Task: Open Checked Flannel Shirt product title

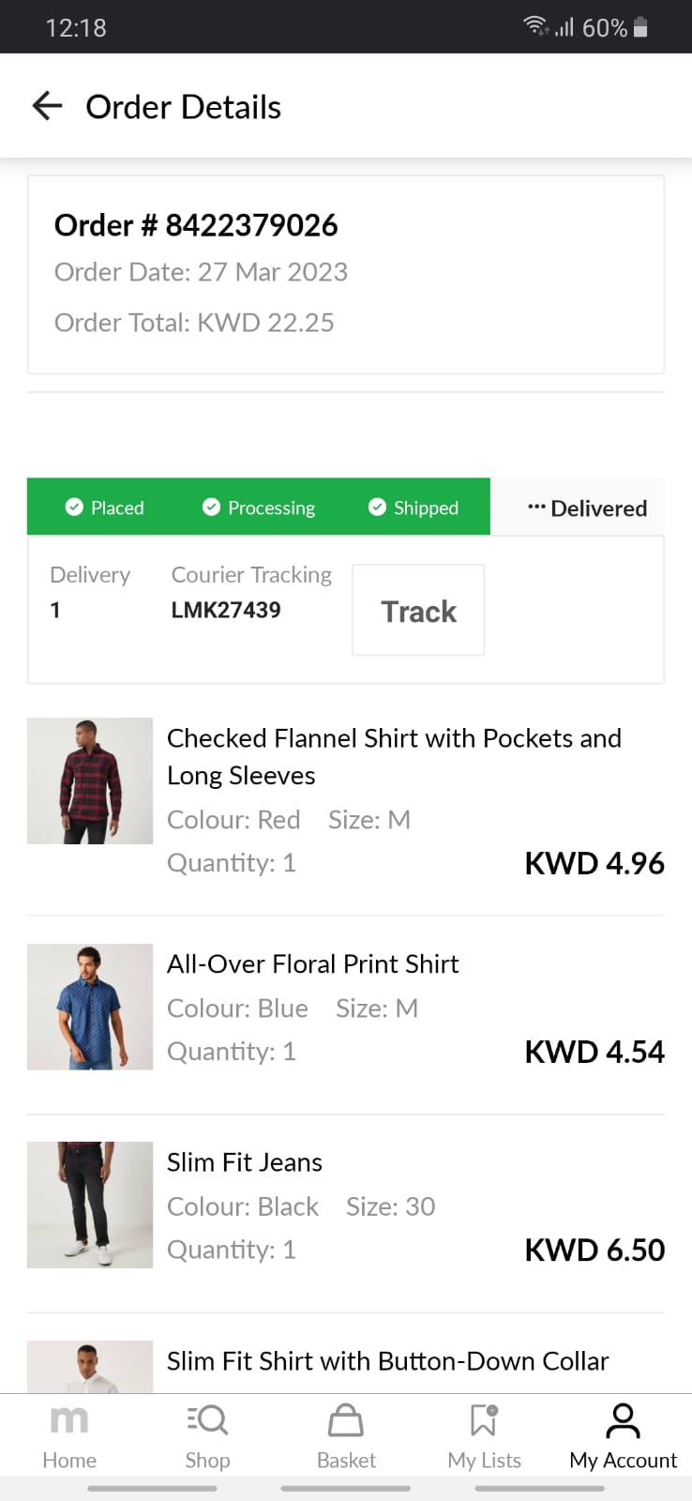Action: click(x=394, y=756)
